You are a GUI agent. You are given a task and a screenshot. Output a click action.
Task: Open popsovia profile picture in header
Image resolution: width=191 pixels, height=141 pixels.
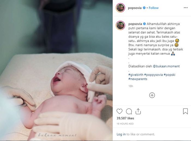[120, 8]
